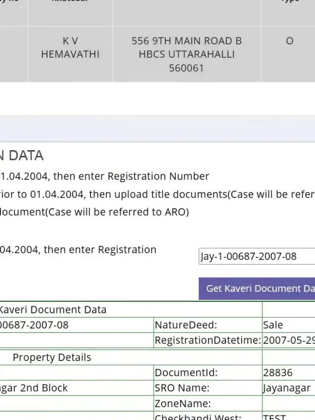This screenshot has height=420, width=315.
Task: Click the DocumentId label
Action: coord(186,373)
